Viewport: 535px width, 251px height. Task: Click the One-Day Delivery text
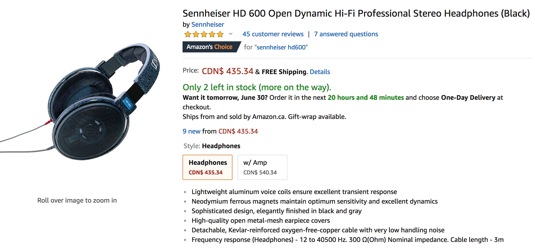point(468,98)
